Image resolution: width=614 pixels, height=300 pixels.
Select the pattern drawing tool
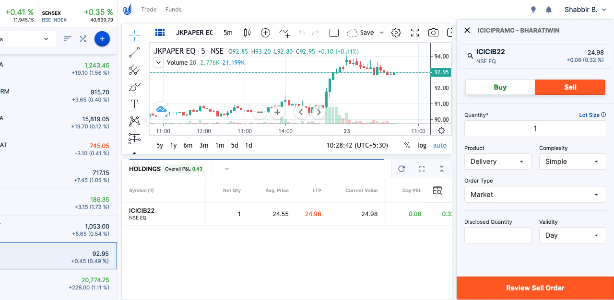tap(134, 121)
